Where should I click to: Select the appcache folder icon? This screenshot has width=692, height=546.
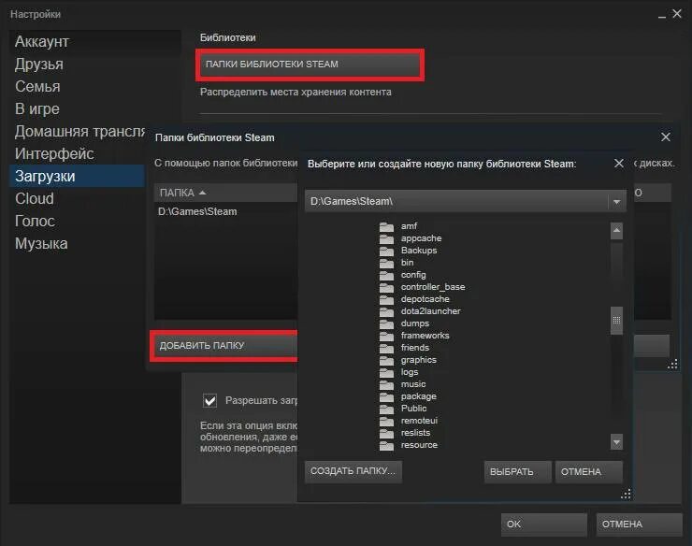point(386,238)
